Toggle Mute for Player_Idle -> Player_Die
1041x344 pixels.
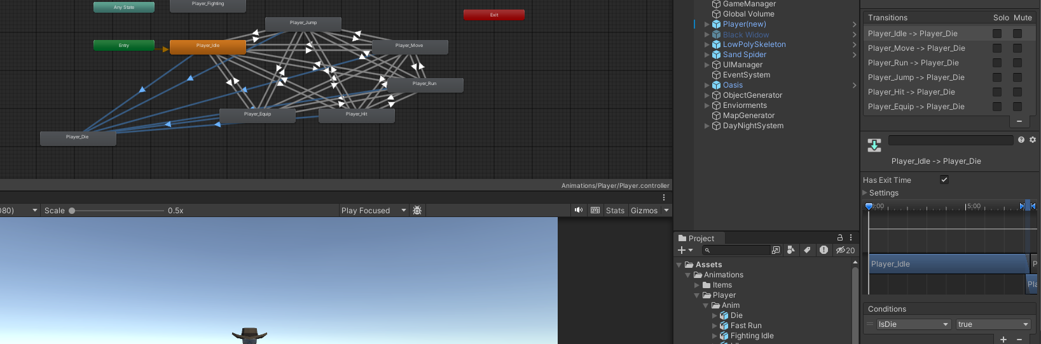[1017, 34]
